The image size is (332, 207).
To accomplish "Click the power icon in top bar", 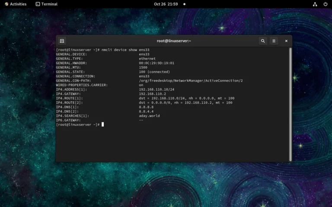I will tap(325, 4).
